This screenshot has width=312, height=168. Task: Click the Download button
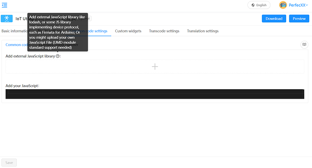274,18
